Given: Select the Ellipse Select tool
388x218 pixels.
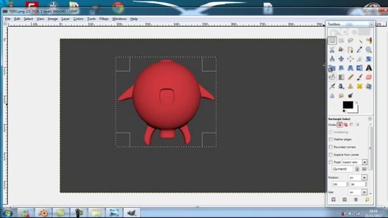Looking at the screenshot, I should coord(341,41).
